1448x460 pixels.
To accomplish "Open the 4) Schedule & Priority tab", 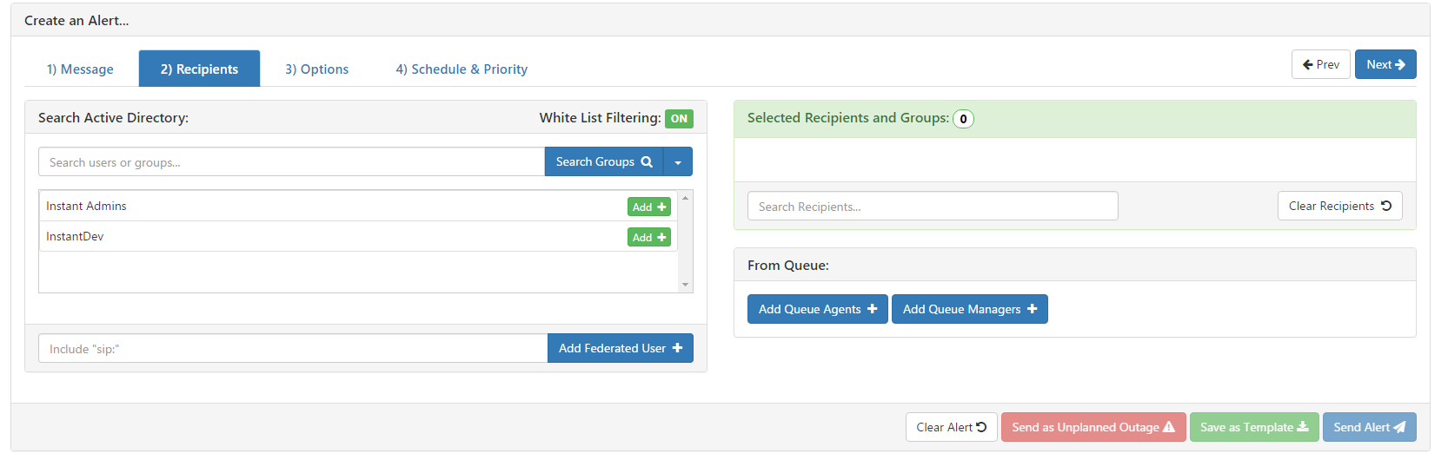I will click(x=462, y=69).
